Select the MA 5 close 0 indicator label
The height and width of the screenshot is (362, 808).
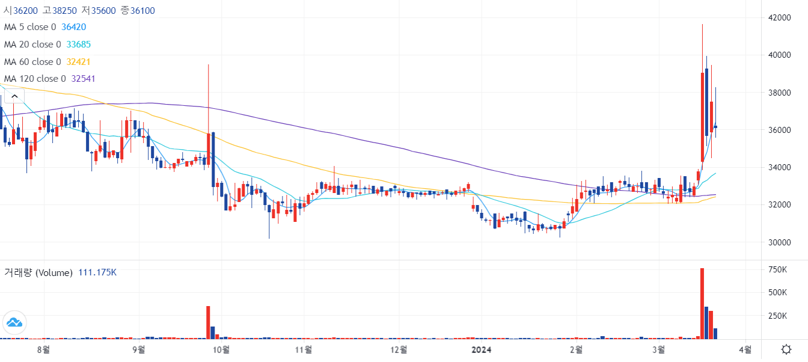tap(30, 27)
